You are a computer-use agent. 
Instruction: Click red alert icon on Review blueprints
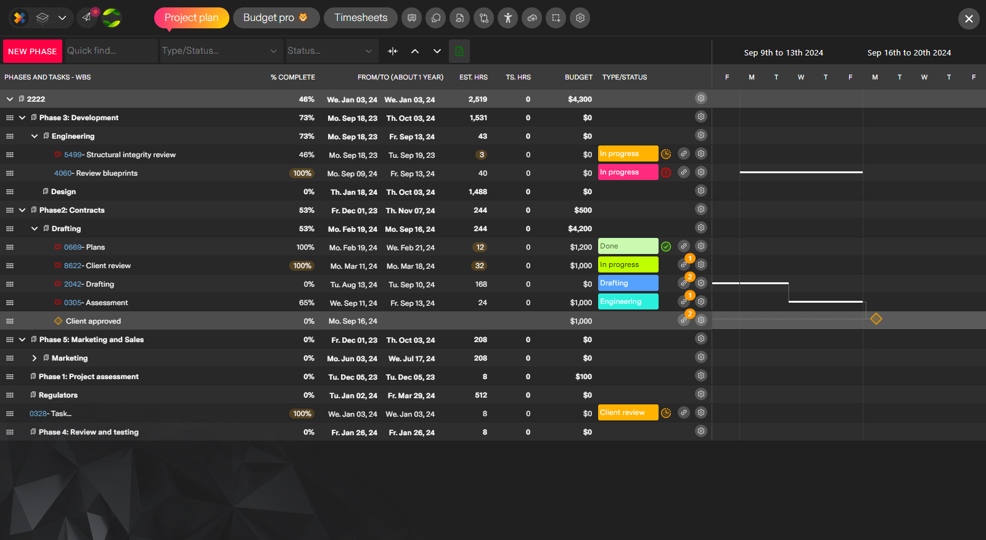coord(666,173)
